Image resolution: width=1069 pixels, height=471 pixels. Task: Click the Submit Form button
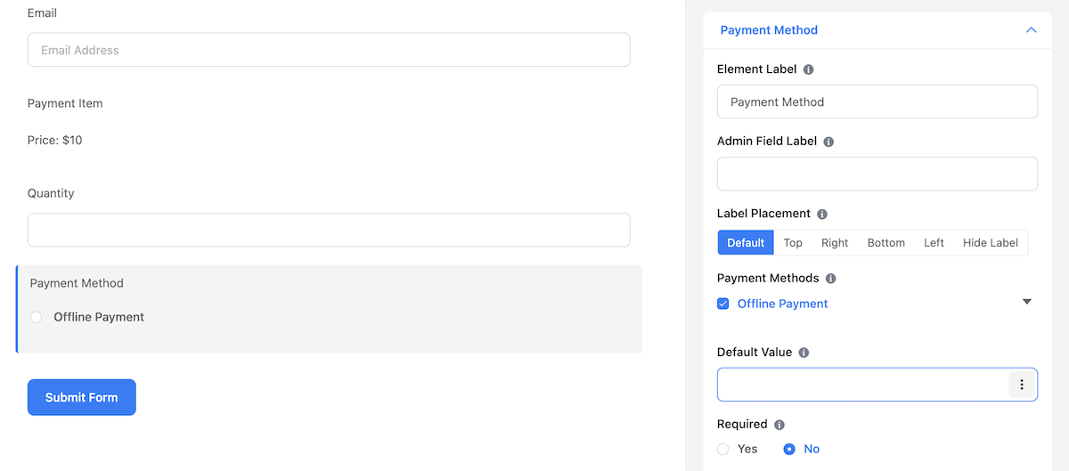(82, 397)
